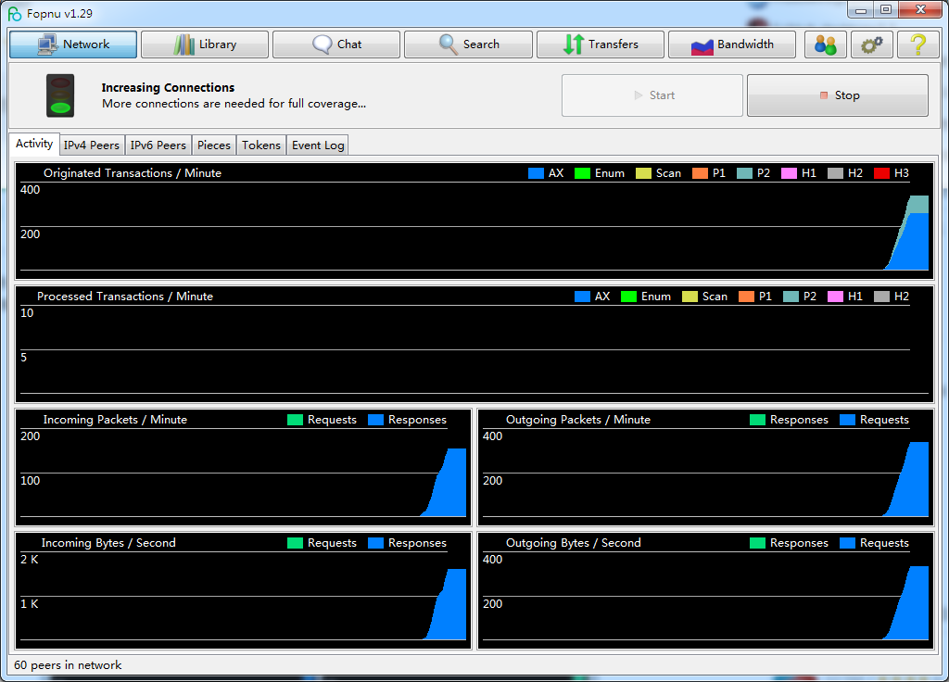
Task: Open the Transfers section
Action: pos(601,44)
